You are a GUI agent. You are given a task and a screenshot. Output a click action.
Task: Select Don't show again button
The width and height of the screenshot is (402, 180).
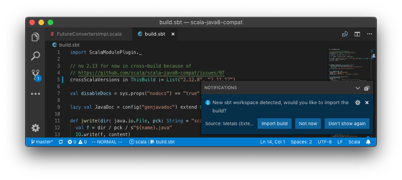coord(347,123)
